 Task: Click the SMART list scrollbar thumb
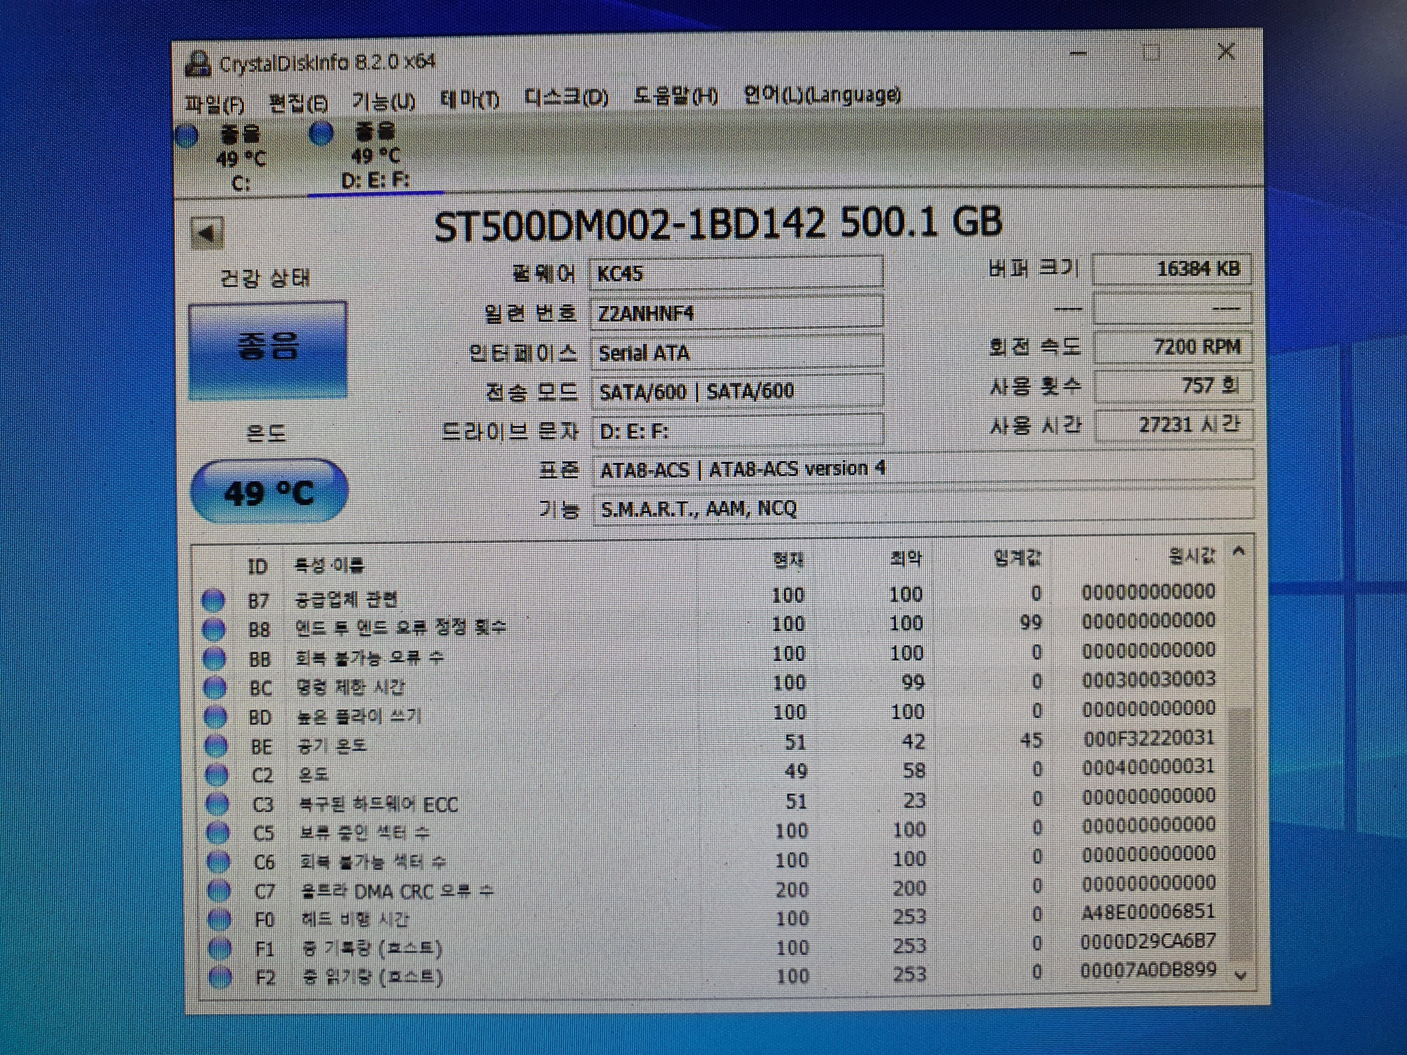pos(1239,834)
